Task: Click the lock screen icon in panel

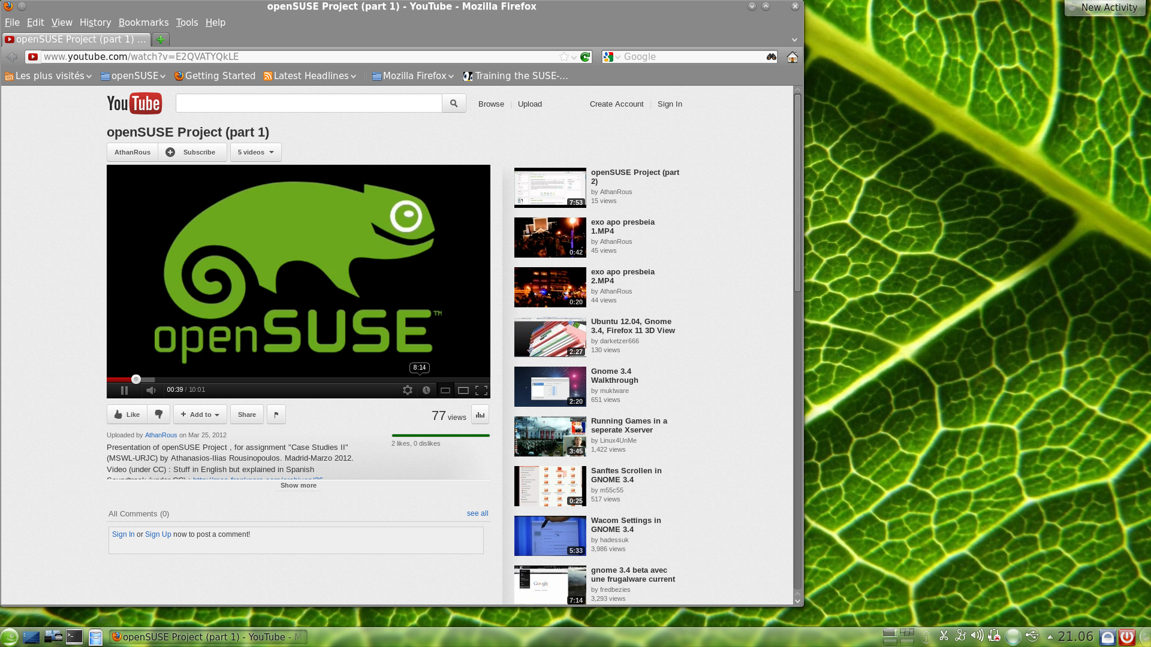Action: point(1108,637)
